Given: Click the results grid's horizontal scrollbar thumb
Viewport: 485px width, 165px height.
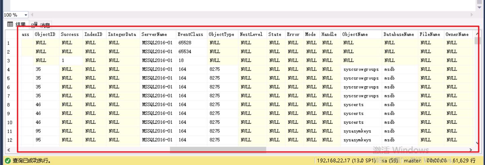Looking at the screenshot, I should (x=218, y=150).
